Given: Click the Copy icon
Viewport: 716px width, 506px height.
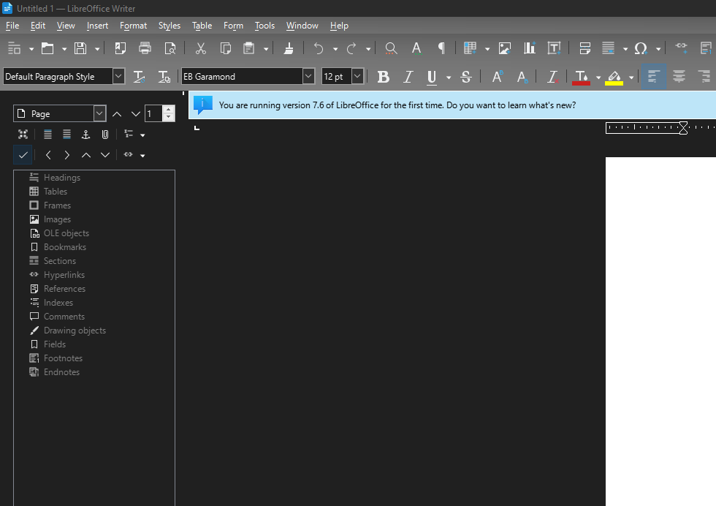Looking at the screenshot, I should coord(225,48).
